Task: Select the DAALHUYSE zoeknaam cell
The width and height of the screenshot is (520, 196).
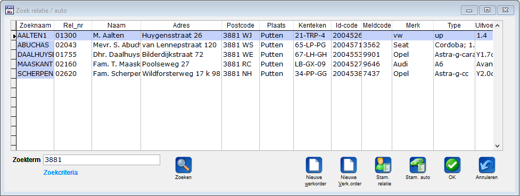Action: tap(35, 55)
